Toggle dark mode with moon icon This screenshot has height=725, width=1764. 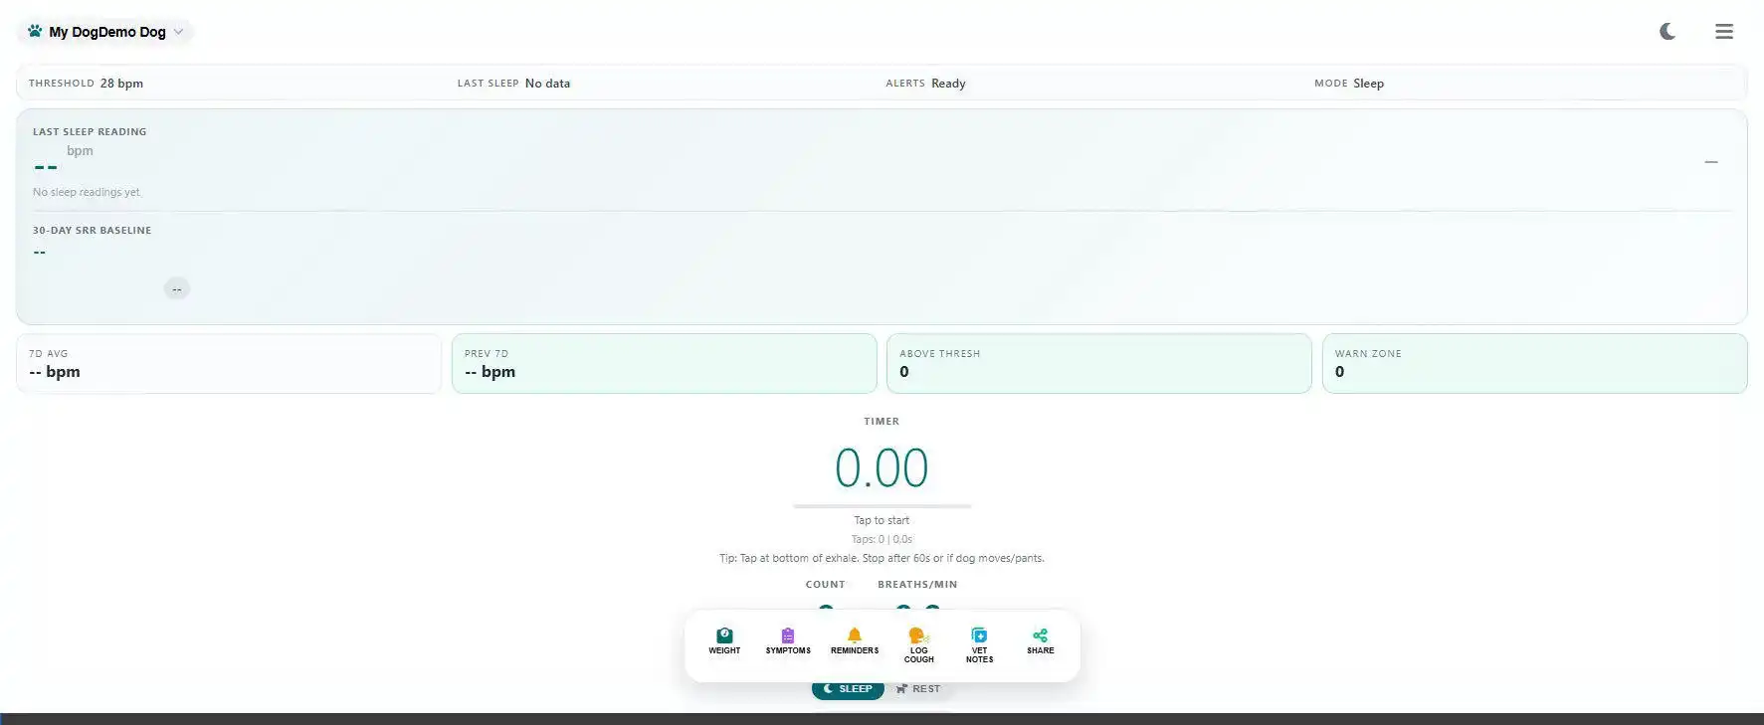coord(1667,32)
